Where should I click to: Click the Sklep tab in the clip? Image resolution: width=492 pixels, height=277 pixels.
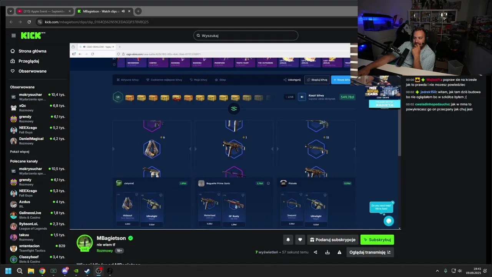[x=220, y=80]
